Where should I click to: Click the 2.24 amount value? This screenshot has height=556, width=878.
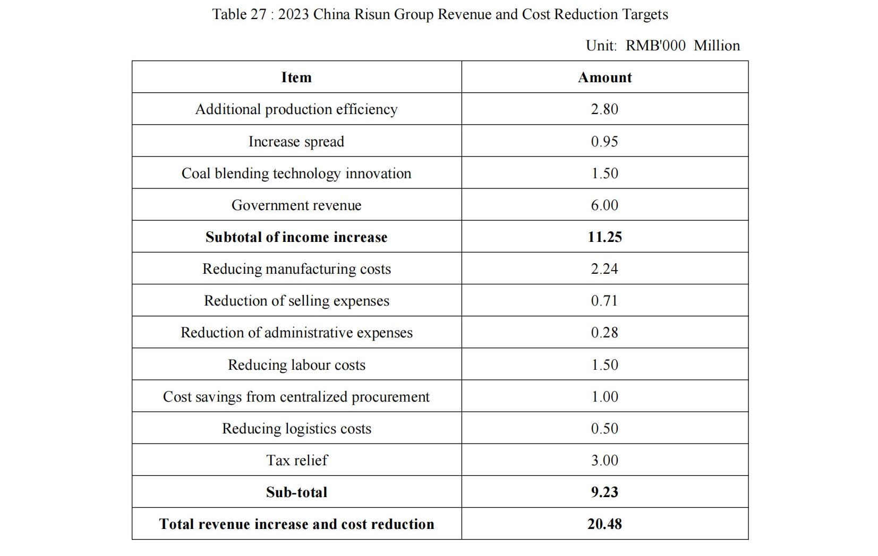point(604,269)
